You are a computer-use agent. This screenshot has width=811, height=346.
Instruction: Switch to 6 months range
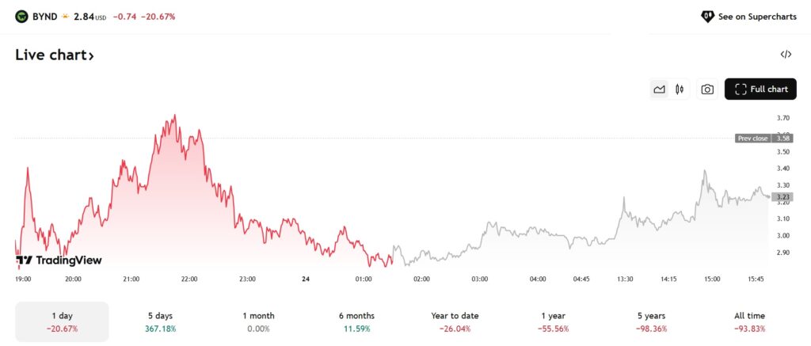356,321
